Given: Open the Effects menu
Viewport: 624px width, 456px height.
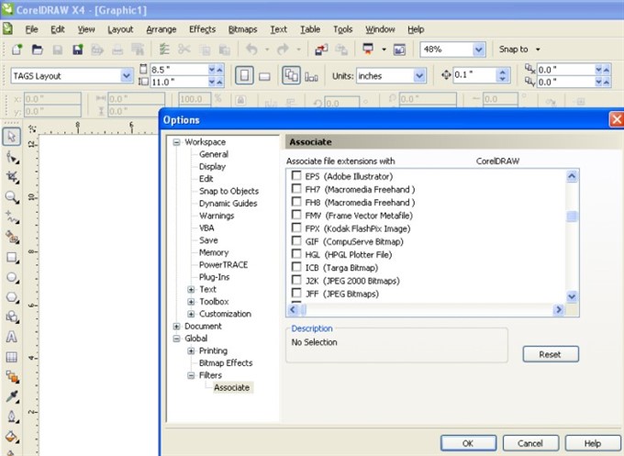Looking at the screenshot, I should click(x=202, y=29).
